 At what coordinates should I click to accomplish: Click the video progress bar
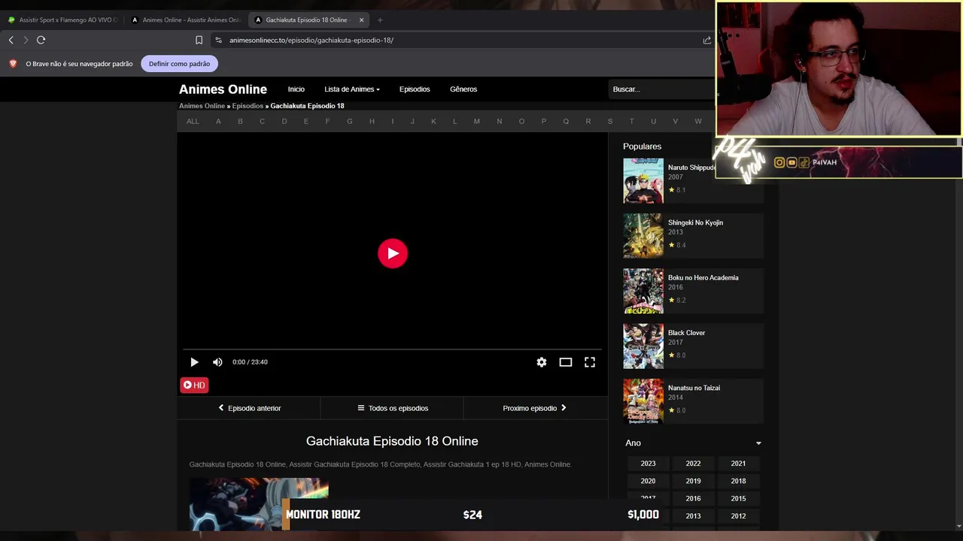(x=392, y=349)
